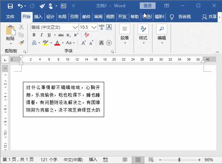Open the 文件 file menu
The width and height of the screenshot is (222, 164).
10,17
